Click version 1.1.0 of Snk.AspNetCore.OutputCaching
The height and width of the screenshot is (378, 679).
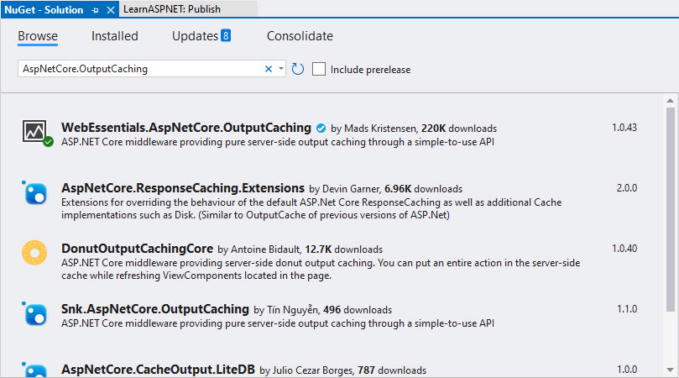click(627, 309)
